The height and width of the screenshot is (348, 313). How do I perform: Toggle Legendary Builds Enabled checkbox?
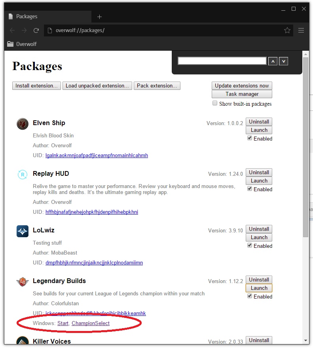click(x=250, y=296)
